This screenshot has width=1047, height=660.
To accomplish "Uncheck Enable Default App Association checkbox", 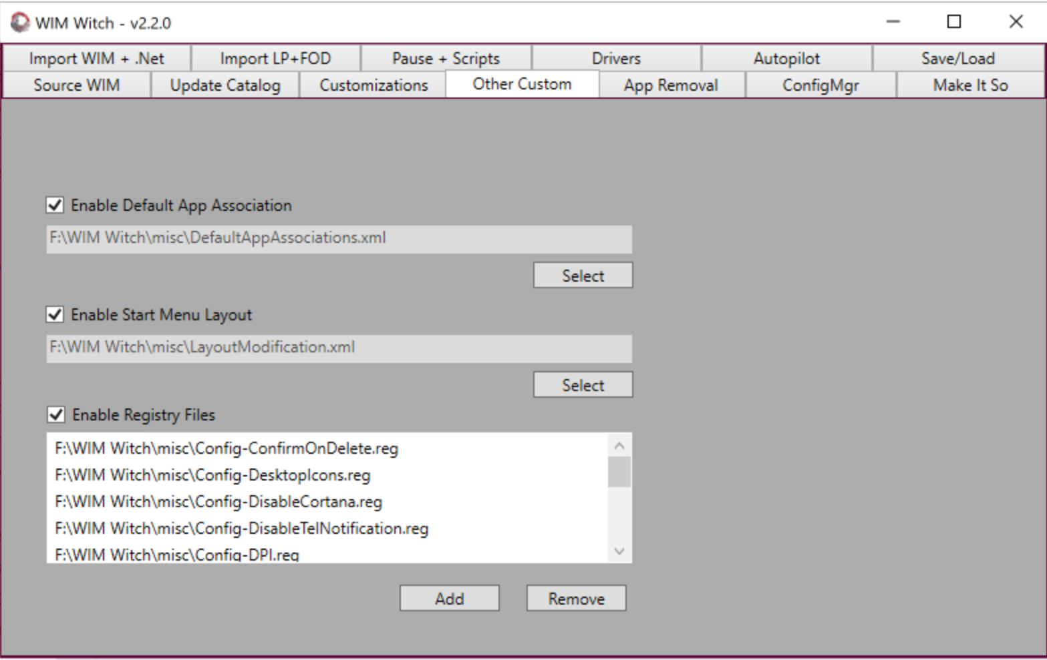I will [x=55, y=206].
